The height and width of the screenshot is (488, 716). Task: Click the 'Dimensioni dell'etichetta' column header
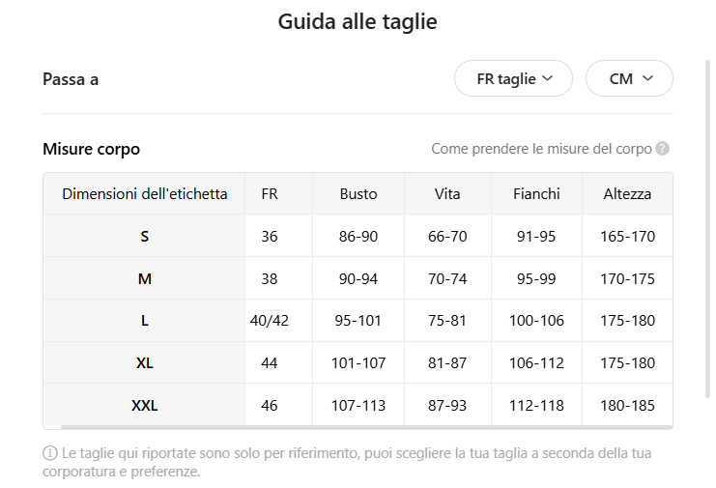[145, 193]
